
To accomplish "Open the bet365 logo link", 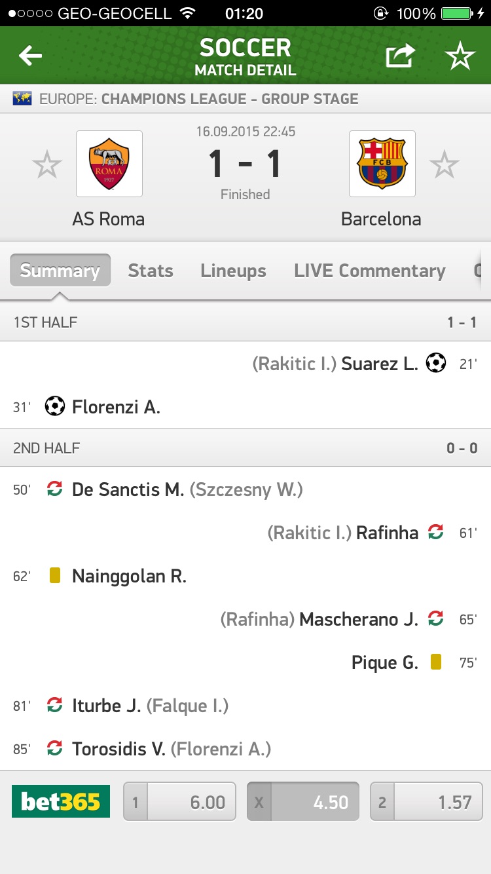I will coord(61,801).
